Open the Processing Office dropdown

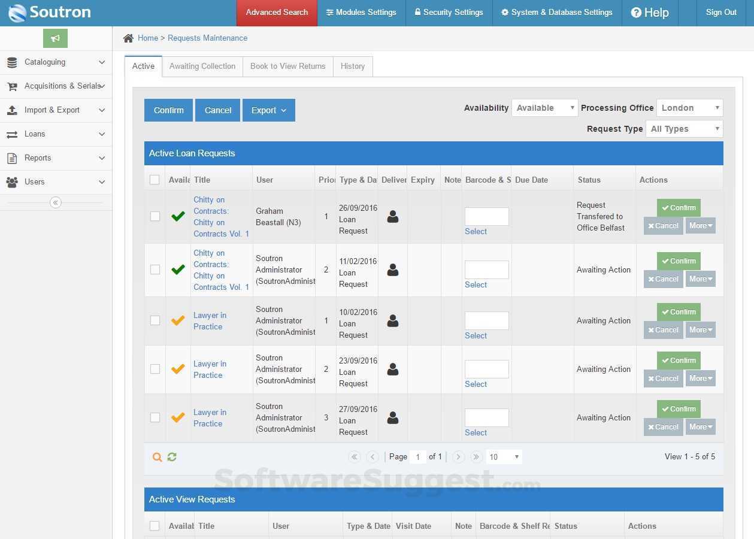[689, 108]
